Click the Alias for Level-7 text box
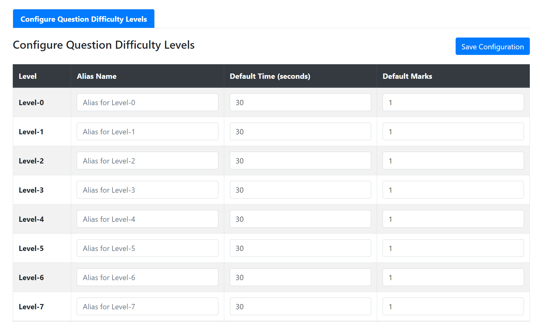This screenshot has height=322, width=546. pos(147,306)
